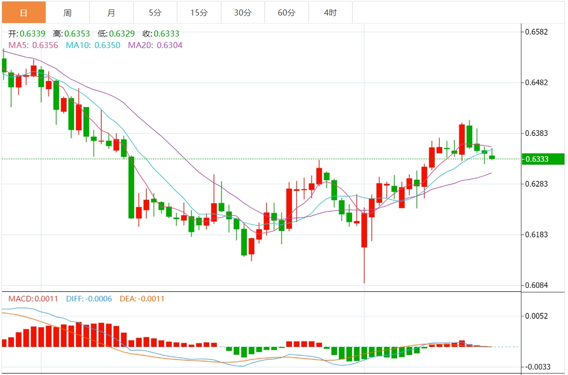Viewport: 568px width, 375px height.
Task: Switch to the 周 weekly tab
Action: click(x=68, y=13)
